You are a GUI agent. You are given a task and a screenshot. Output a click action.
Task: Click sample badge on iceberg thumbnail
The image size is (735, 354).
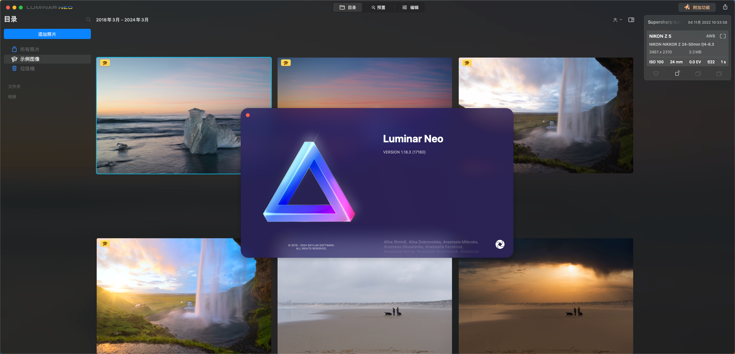click(105, 63)
